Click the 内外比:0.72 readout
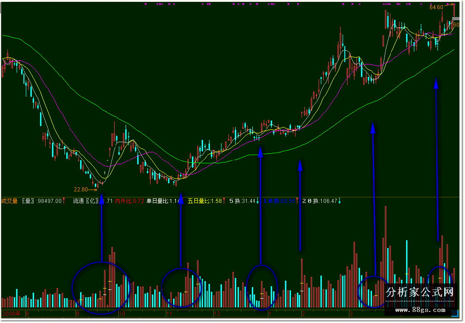465x323 pixels. pos(129,201)
